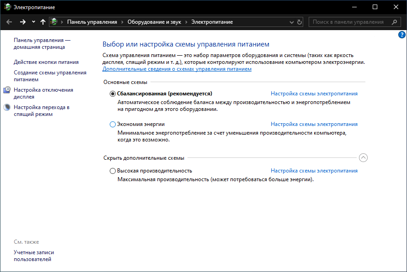Go up one folder level arrow
The image size is (407, 272).
pos(43,22)
